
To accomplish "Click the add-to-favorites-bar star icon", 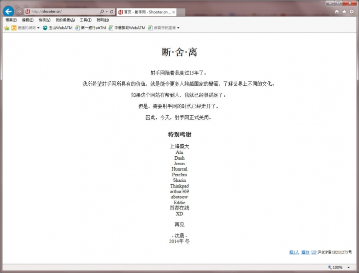I will click(x=6, y=28).
